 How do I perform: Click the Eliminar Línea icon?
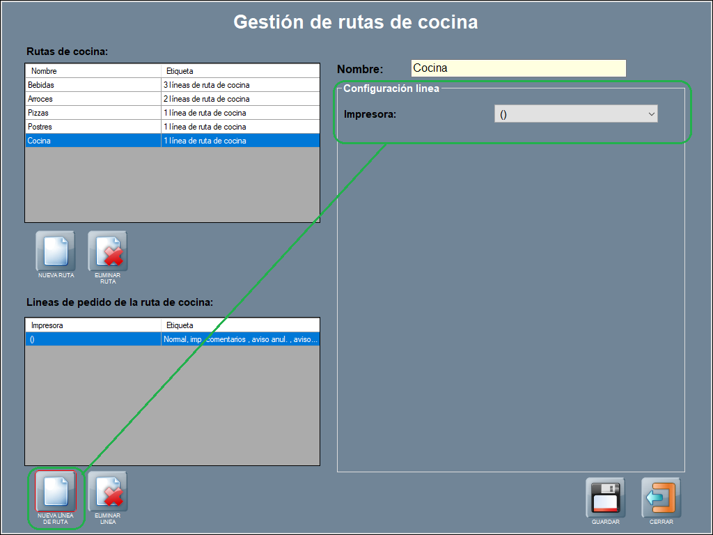point(107,492)
